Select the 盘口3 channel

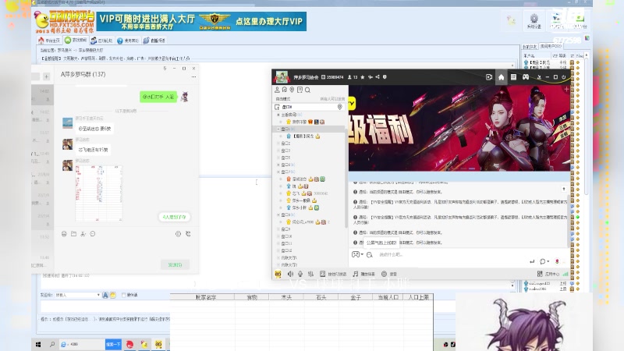click(x=285, y=151)
